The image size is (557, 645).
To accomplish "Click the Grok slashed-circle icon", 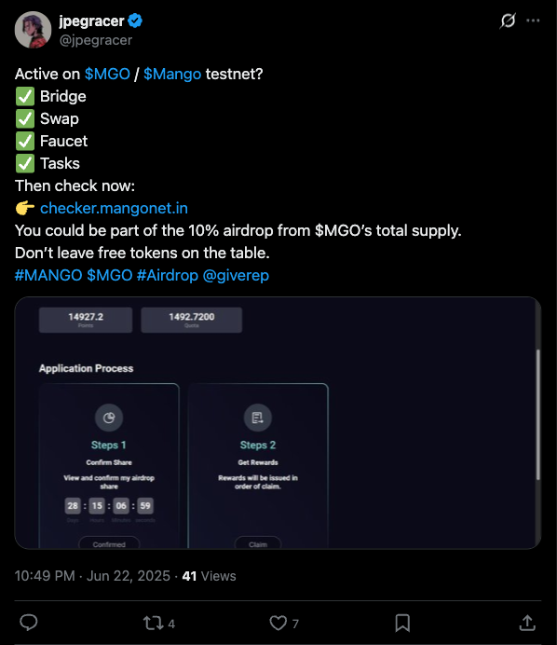I will point(508,21).
